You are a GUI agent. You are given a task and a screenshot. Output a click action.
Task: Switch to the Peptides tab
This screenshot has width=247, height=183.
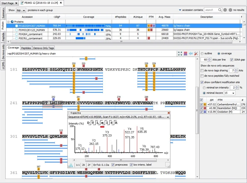pyautogui.click(x=26, y=48)
